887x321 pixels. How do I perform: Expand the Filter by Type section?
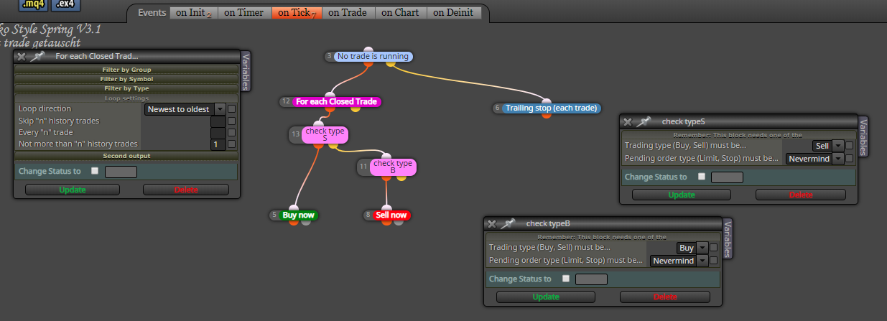click(126, 88)
